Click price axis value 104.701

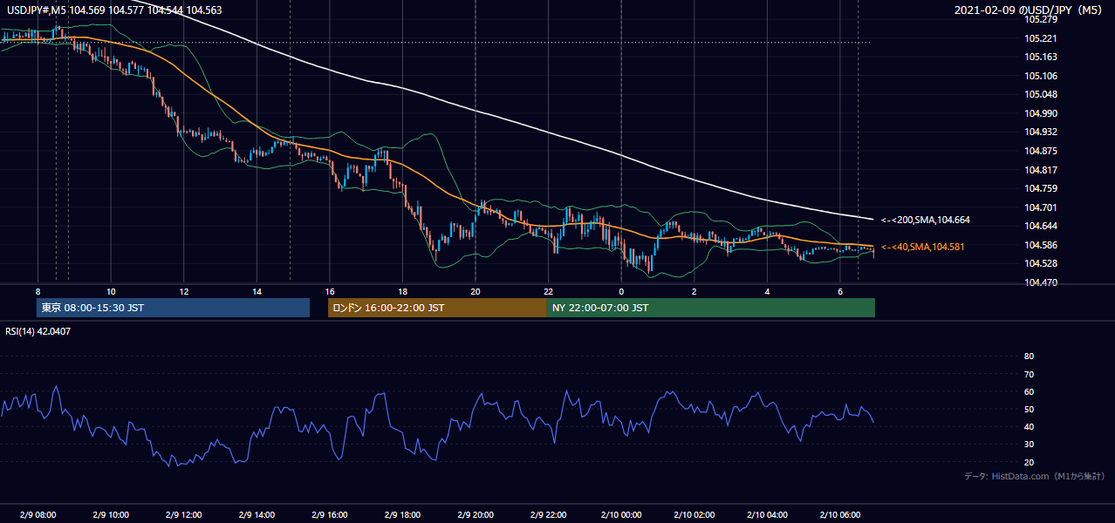click(1041, 207)
